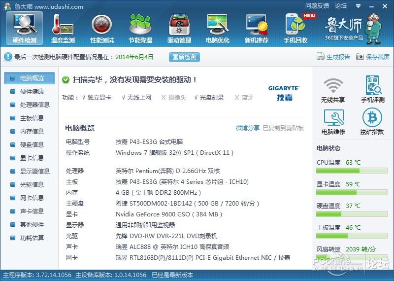Open the title bar dropdown menu arrow
The height and width of the screenshot is (281, 394).
click(x=359, y=6)
